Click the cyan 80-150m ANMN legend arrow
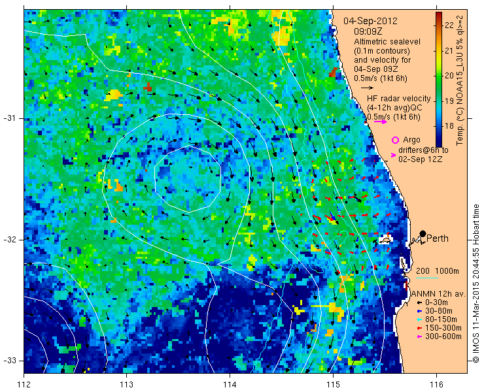The height and width of the screenshot is (392, 484). (x=419, y=319)
